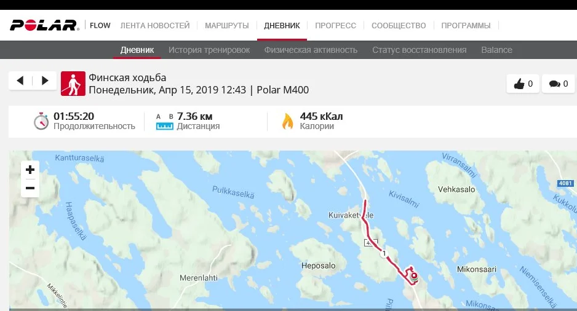The height and width of the screenshot is (311, 577).
Task: Open the ПРОГРЕСС menu item
Action: click(x=335, y=26)
